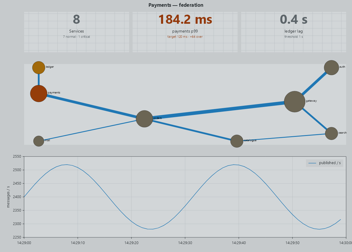Select the 14:29:10 time axis label

(x=78, y=242)
